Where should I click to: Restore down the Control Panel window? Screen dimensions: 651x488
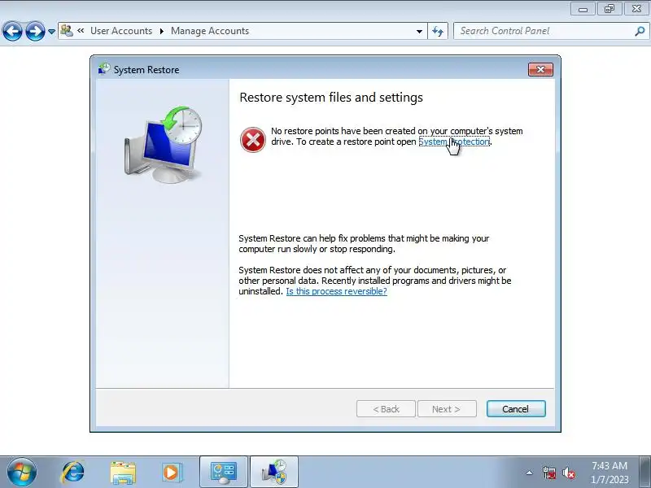pos(609,9)
